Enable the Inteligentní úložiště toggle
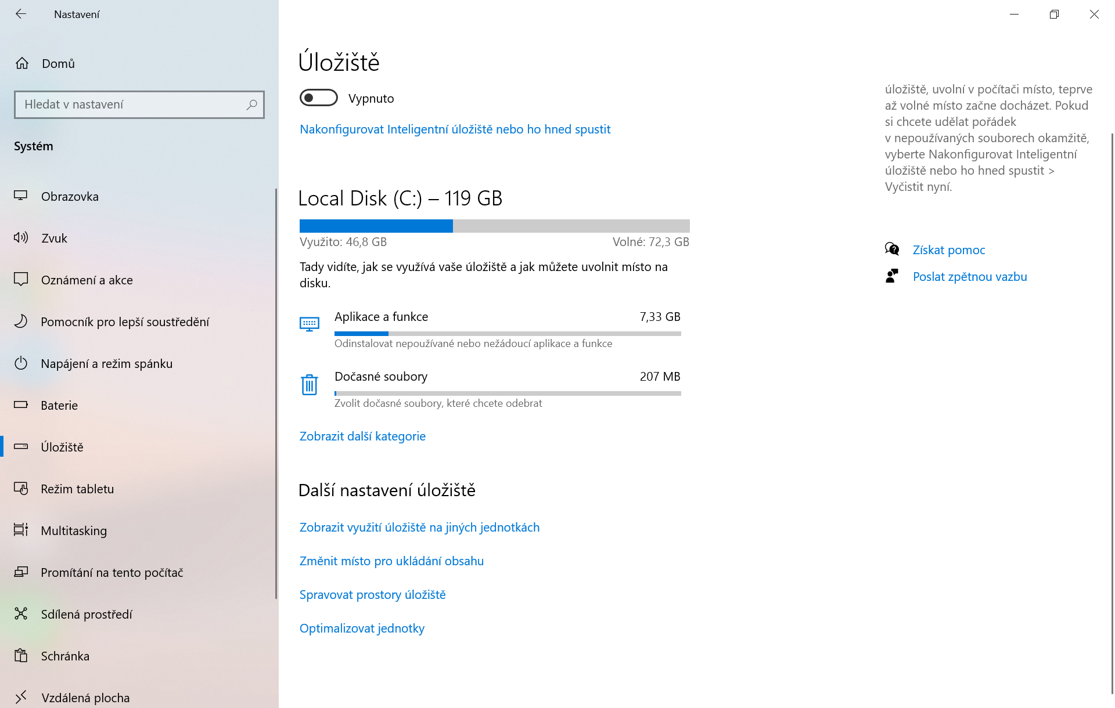 coord(319,97)
